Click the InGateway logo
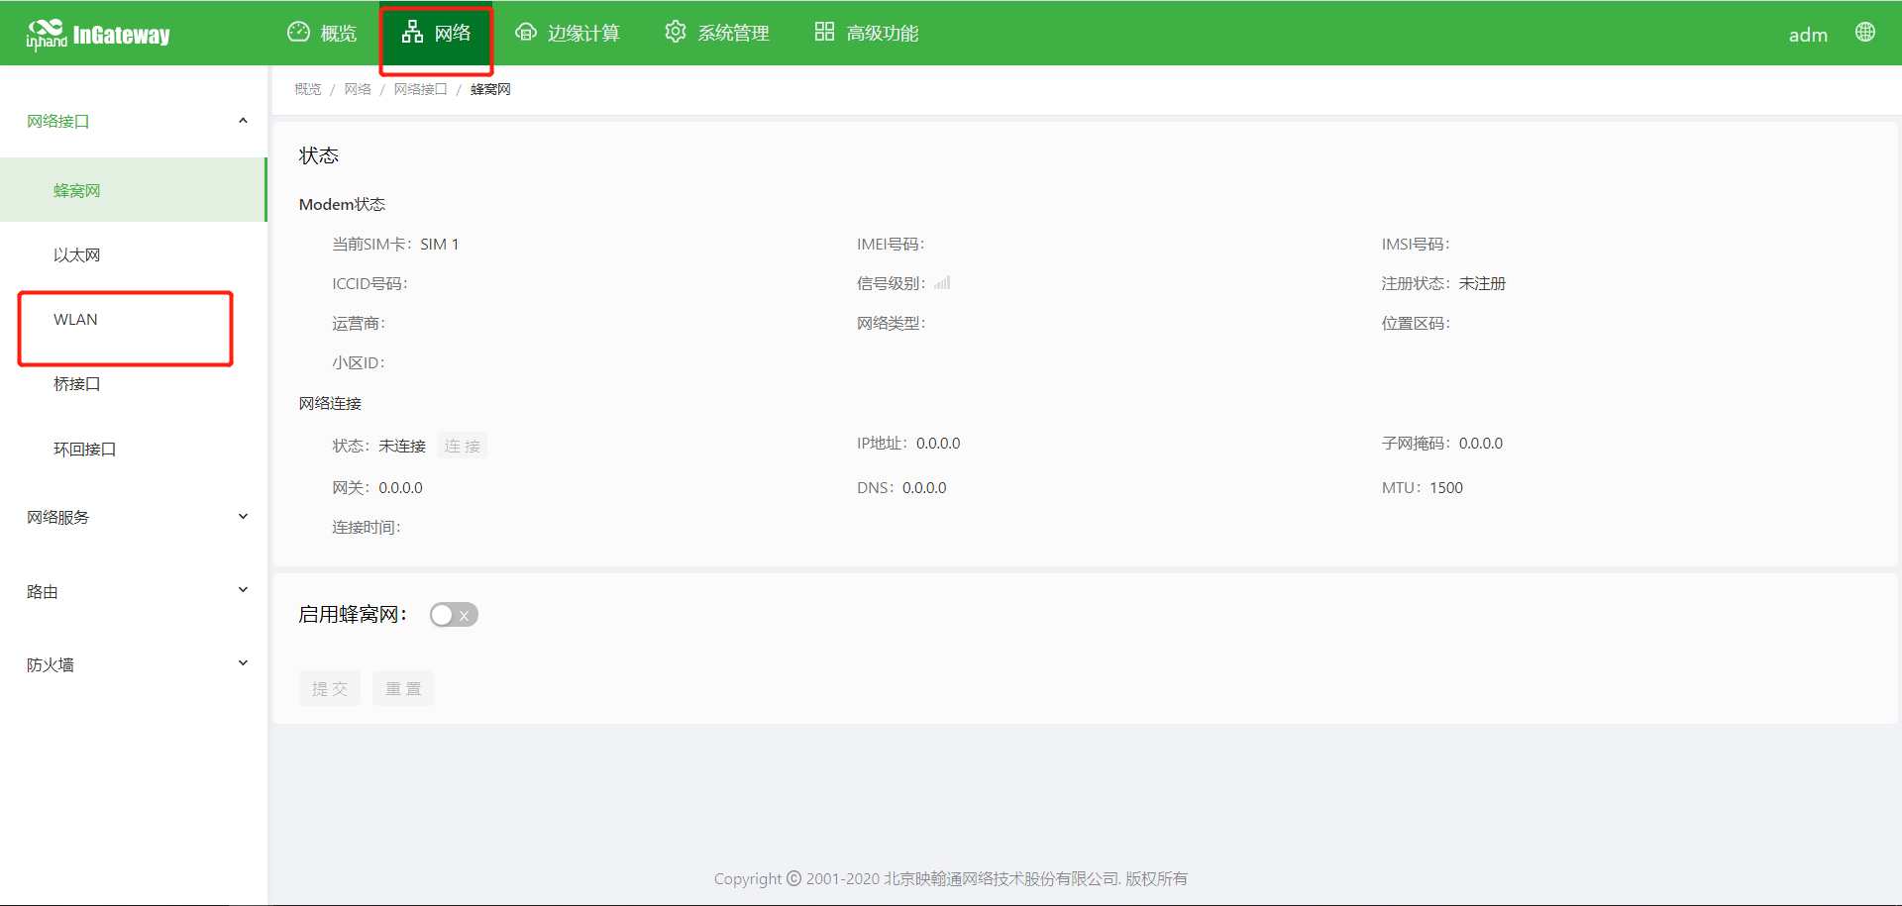This screenshot has width=1902, height=906. coord(99,32)
